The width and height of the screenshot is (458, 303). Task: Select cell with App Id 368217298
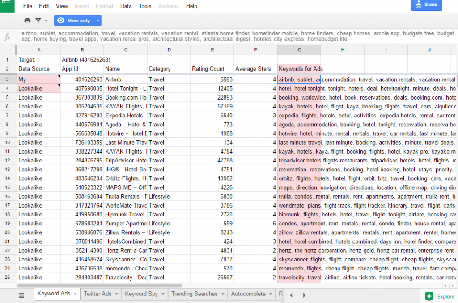(82, 169)
